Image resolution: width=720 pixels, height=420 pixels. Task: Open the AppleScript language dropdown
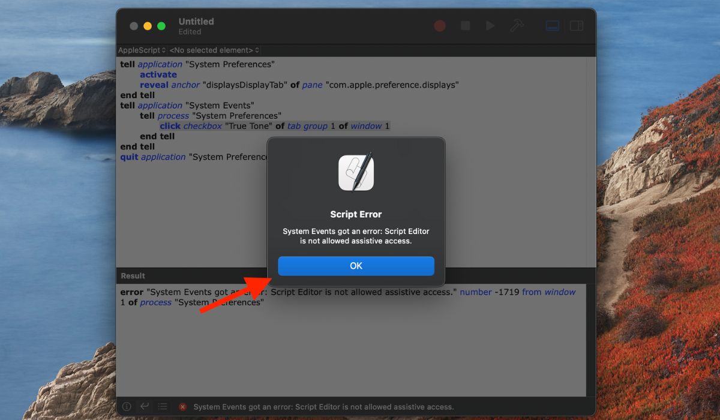tap(142, 50)
